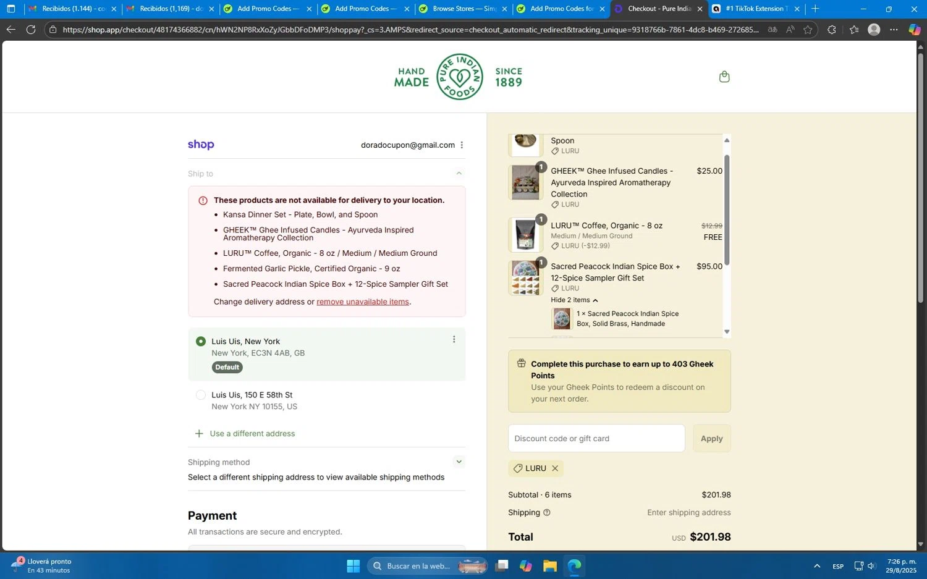
Task: Open the clock showing 7:26 p. m.
Action: point(902,566)
